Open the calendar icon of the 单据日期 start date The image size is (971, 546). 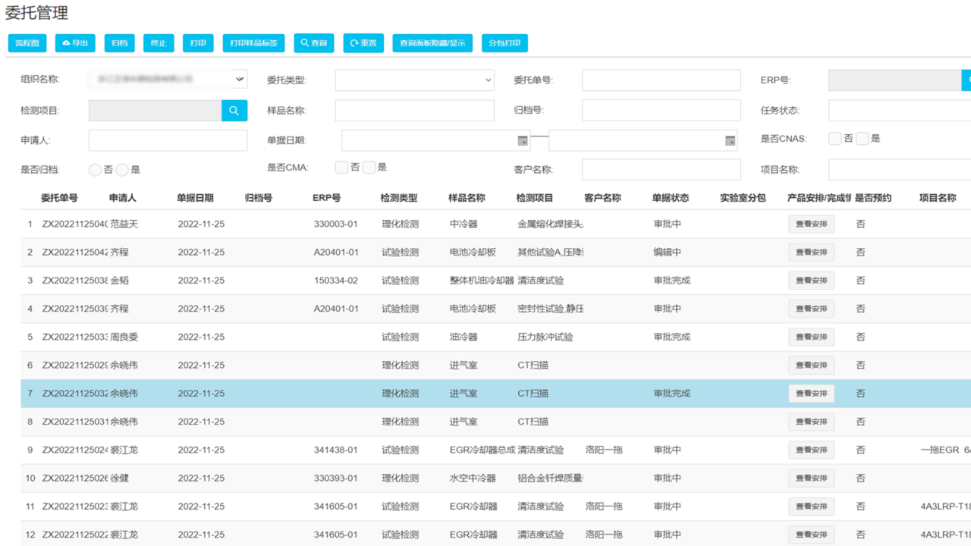(522, 140)
